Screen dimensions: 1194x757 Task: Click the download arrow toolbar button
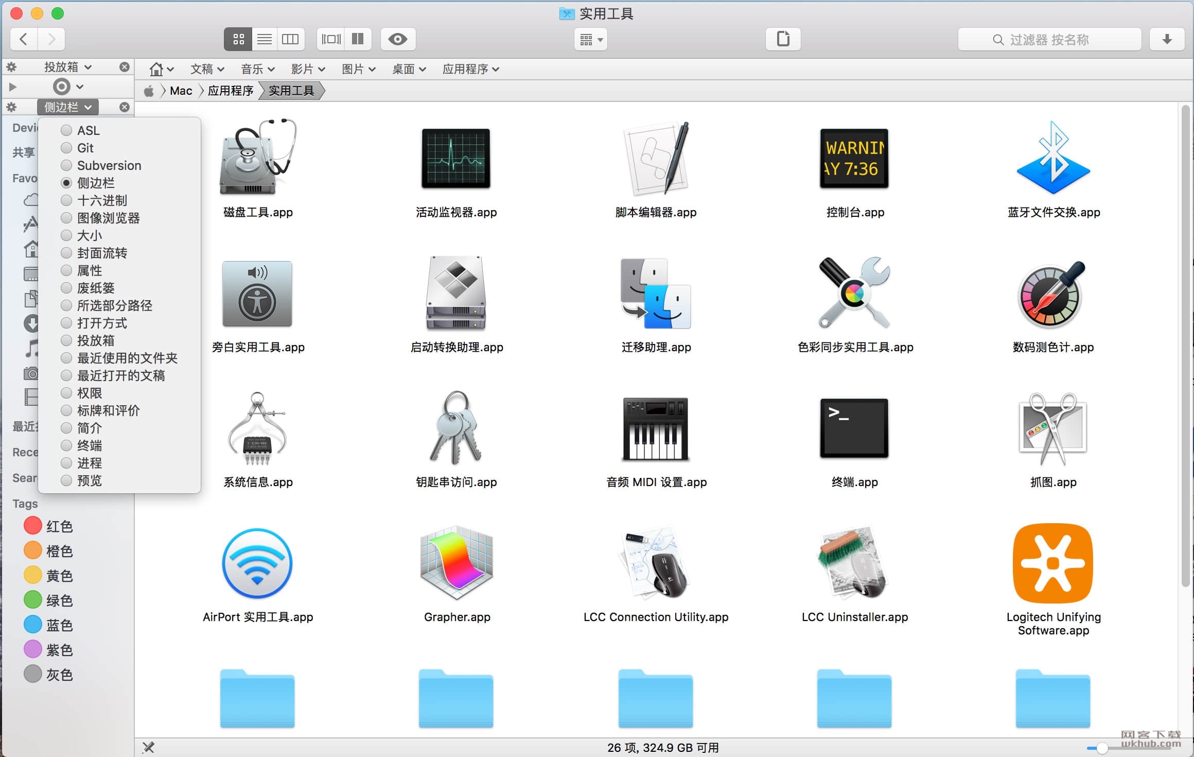pos(1167,39)
